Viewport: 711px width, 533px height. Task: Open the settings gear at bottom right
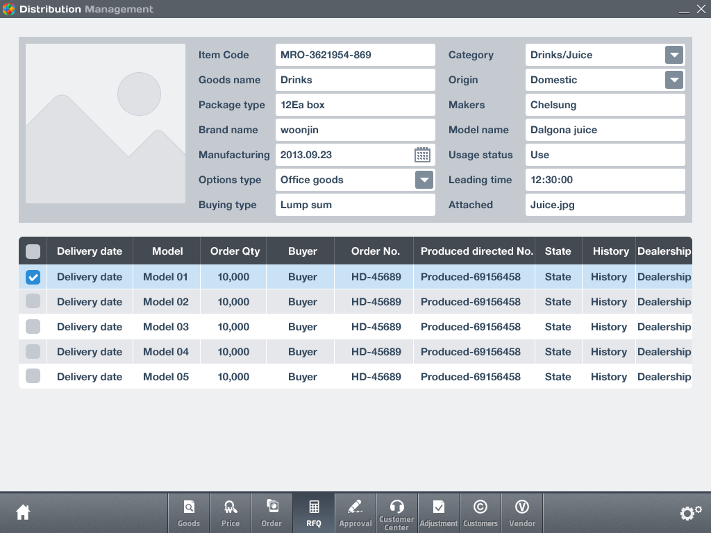coord(690,512)
